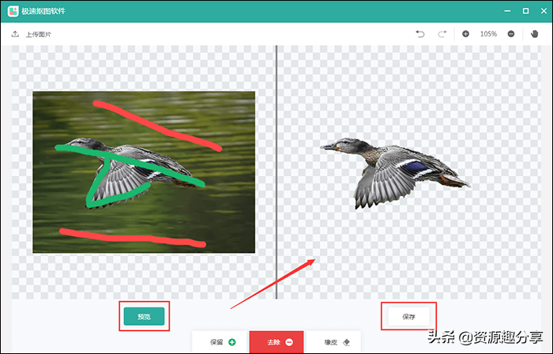This screenshot has height=354, width=553.
Task: Undo the last stroke
Action: pos(419,34)
